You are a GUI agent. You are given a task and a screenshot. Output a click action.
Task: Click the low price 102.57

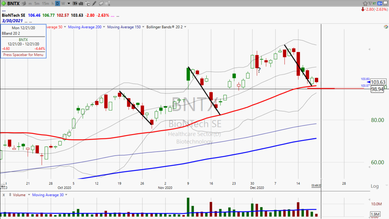tap(62, 15)
